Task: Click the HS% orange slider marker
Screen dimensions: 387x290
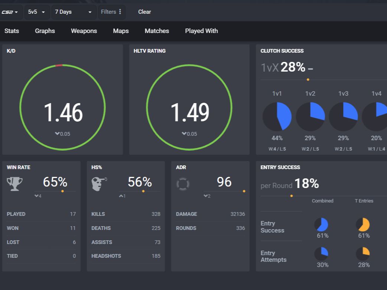Action: (143, 191)
